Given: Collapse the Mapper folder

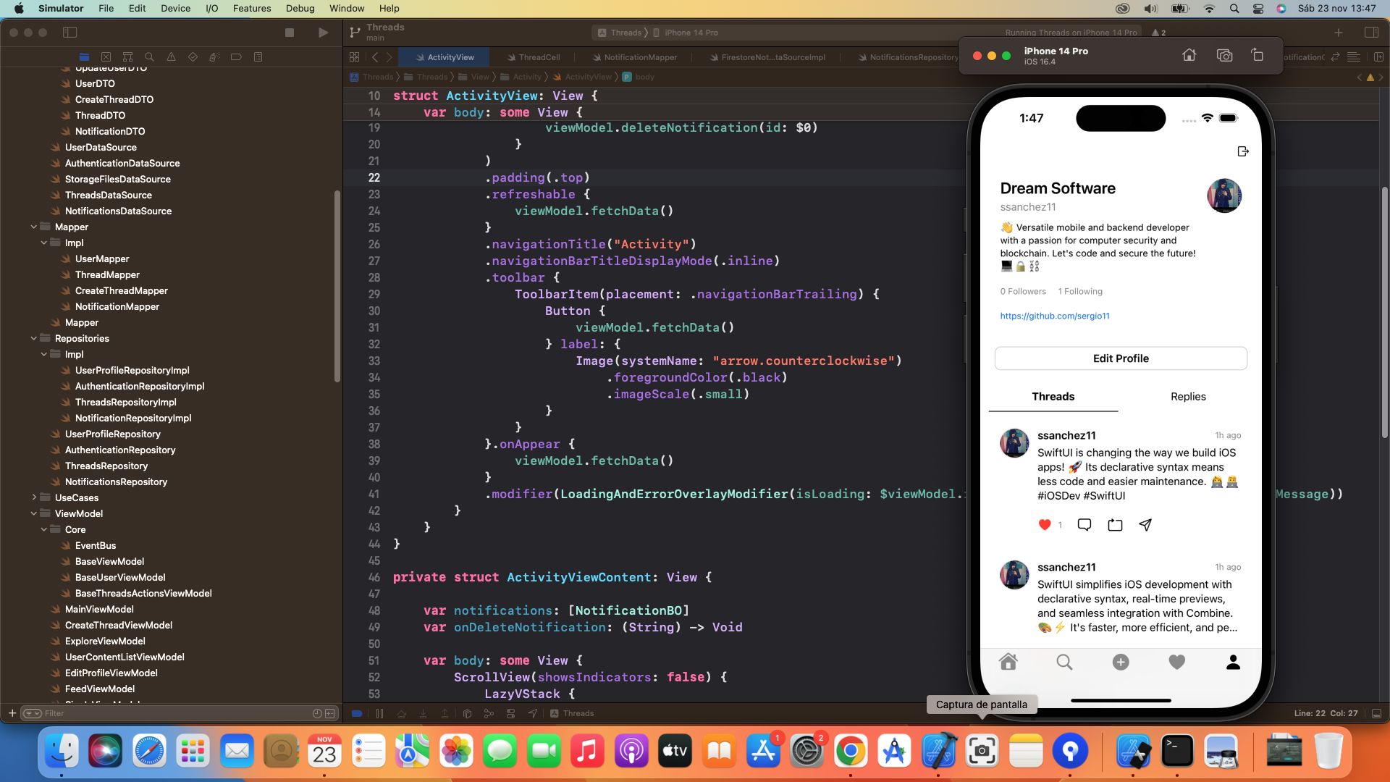Looking at the screenshot, I should coord(34,227).
